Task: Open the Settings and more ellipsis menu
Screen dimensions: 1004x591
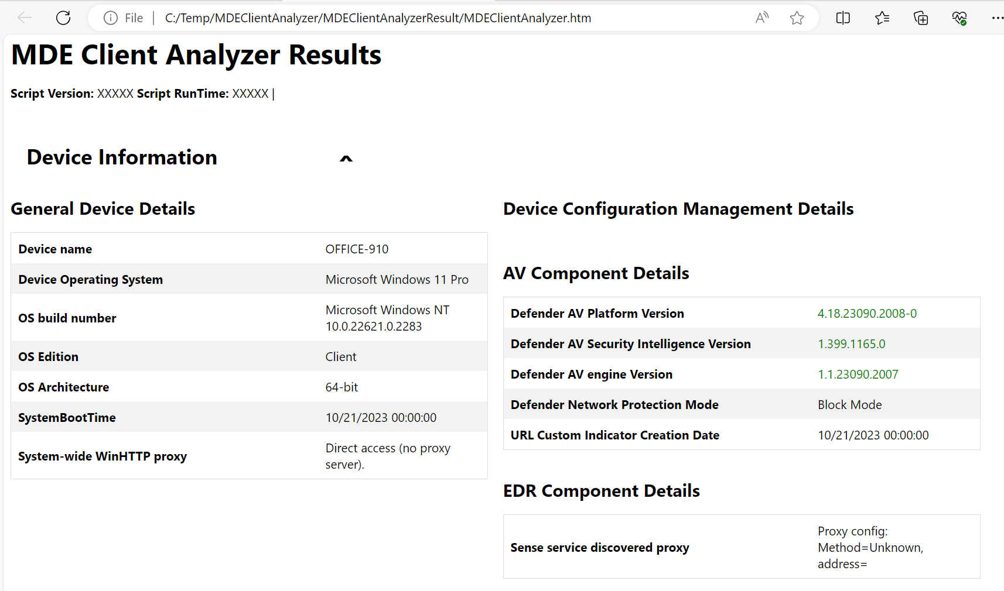Action: pyautogui.click(x=996, y=18)
